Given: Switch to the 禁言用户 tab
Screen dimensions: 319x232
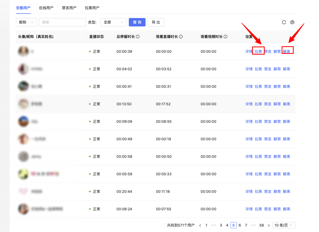Looking at the screenshot, I should (x=69, y=8).
